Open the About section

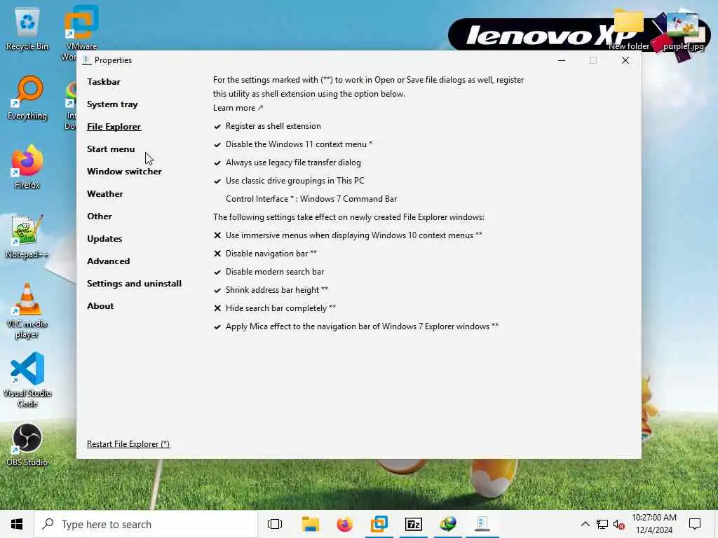100,306
